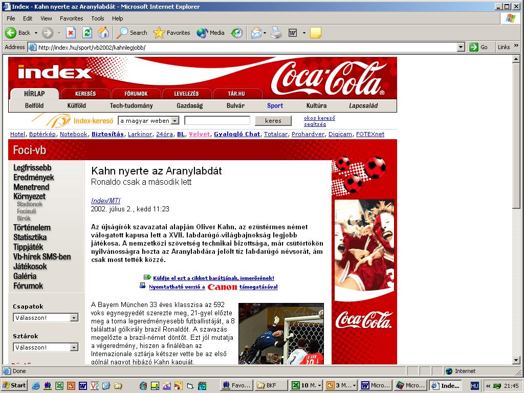Go to the Home page icon
The height and width of the screenshot is (393, 524).
tap(103, 33)
